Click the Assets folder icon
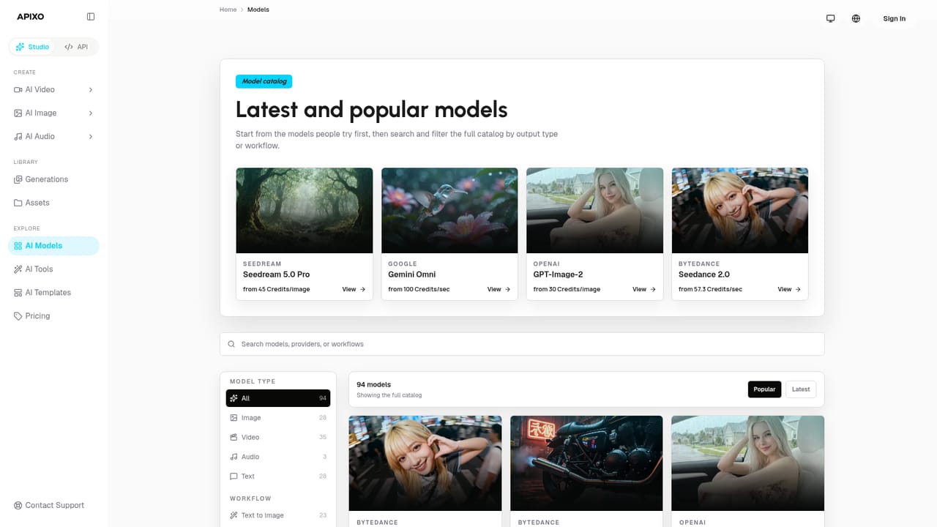937x527 pixels. (18, 203)
